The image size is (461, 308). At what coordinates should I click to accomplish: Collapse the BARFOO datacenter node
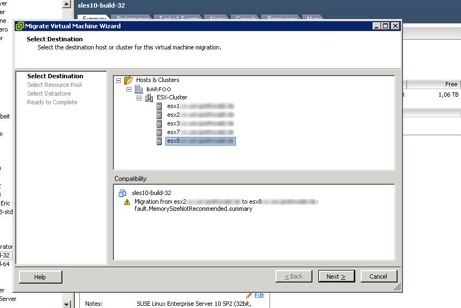click(129, 89)
